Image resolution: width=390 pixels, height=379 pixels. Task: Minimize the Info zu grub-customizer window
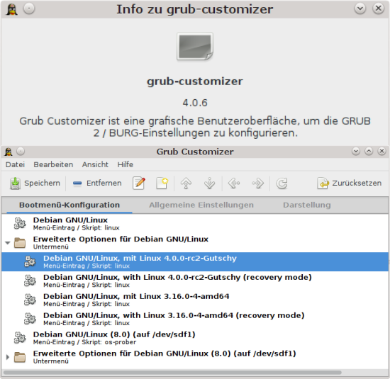(360, 9)
